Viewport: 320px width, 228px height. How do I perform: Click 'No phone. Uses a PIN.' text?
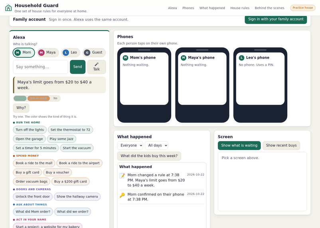coord(256,65)
